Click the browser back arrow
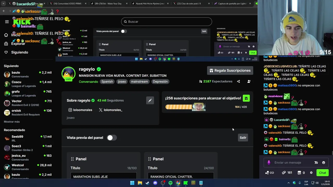333x187 pixels. [x=4, y=11]
